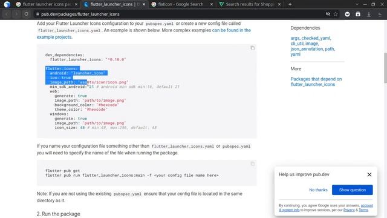Open the profile circle icon in toolbar

(x=347, y=15)
